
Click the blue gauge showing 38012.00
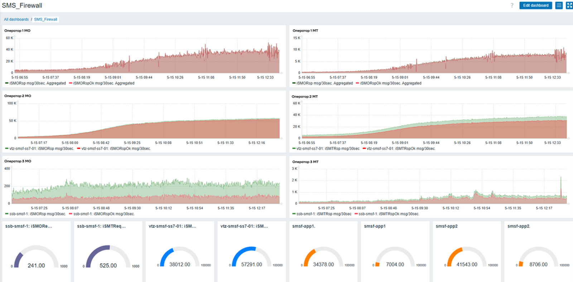(180, 257)
